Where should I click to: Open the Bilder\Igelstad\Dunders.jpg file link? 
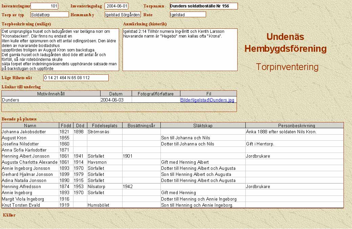pos(207,100)
